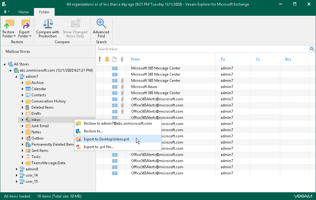This screenshot has width=316, height=200.
Task: Select the Calendar folder in tree
Action: [39, 89]
